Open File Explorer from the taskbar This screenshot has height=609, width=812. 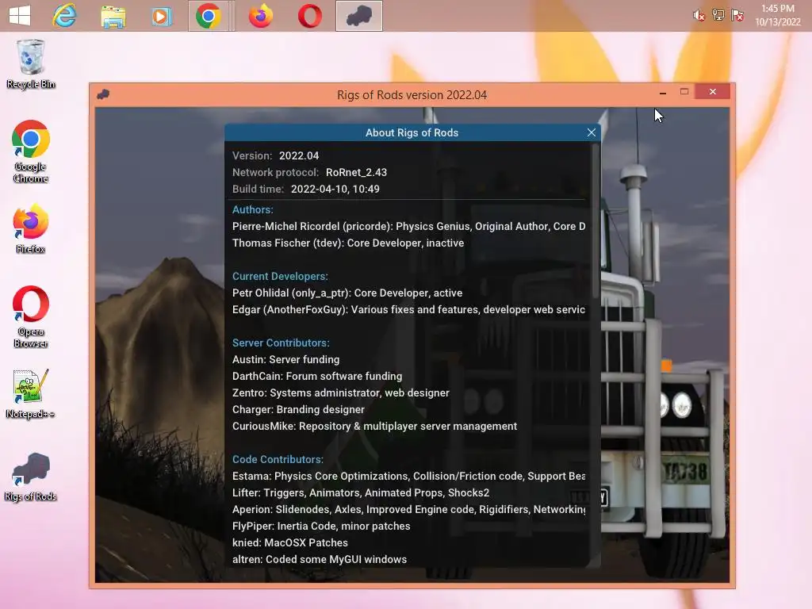tap(113, 16)
